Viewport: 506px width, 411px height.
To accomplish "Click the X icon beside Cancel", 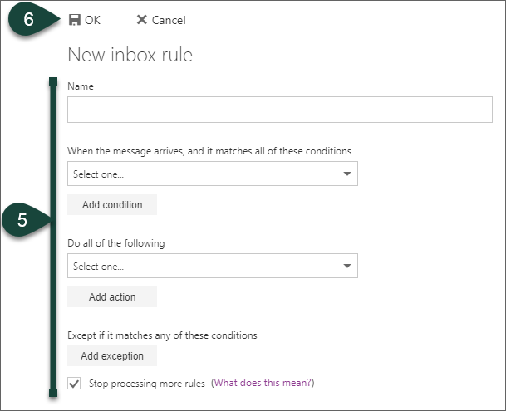I will [141, 20].
